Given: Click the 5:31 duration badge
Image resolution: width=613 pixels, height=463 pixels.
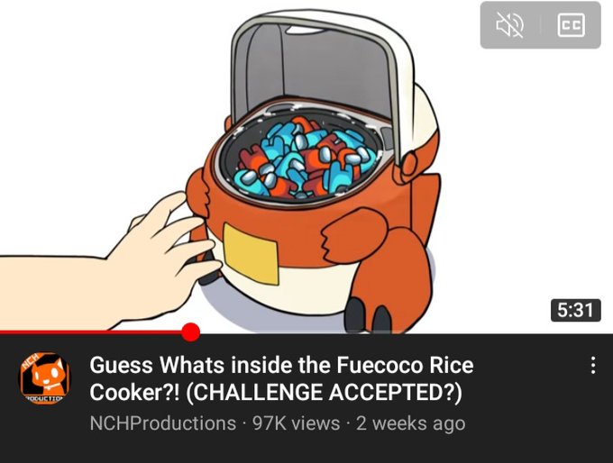Looking at the screenshot, I should [x=575, y=310].
